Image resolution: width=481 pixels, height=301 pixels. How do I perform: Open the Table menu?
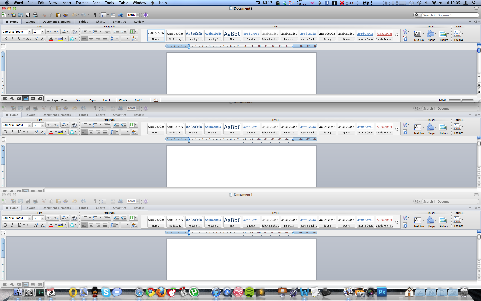click(123, 3)
